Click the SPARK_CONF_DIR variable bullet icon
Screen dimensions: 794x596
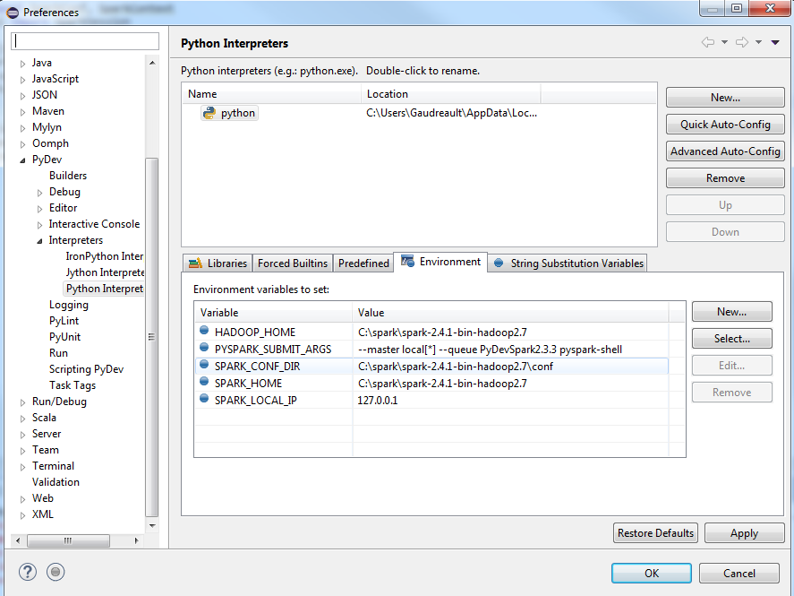[x=204, y=365]
